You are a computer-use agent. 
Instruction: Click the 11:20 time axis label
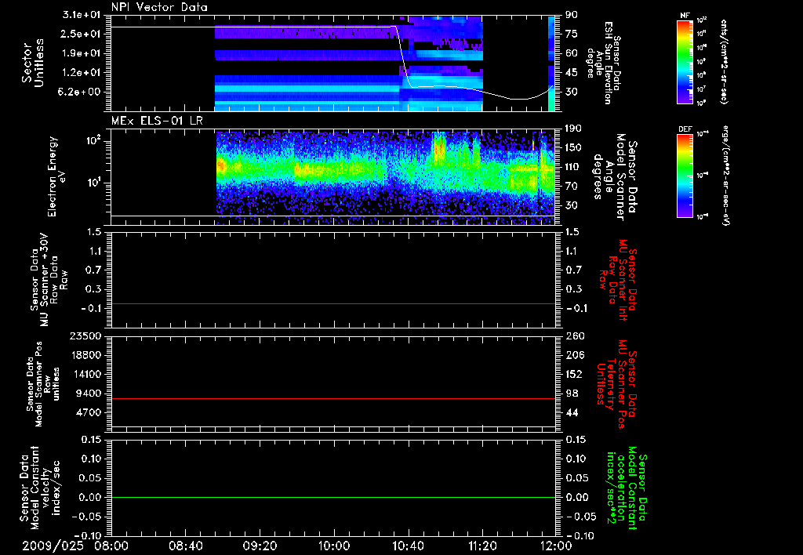point(482,546)
